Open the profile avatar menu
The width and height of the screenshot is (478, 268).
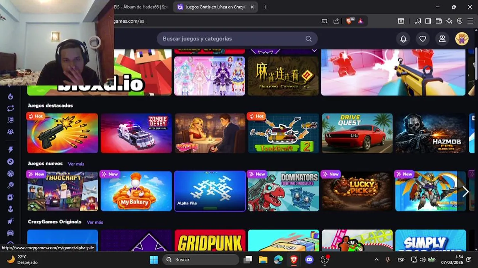tap(462, 39)
